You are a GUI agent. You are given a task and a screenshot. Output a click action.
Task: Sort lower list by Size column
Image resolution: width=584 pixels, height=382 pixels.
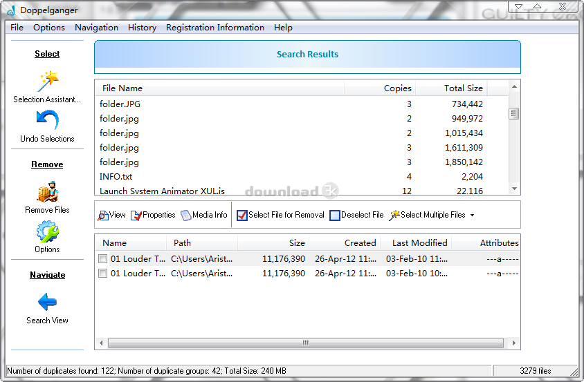pyautogui.click(x=273, y=243)
